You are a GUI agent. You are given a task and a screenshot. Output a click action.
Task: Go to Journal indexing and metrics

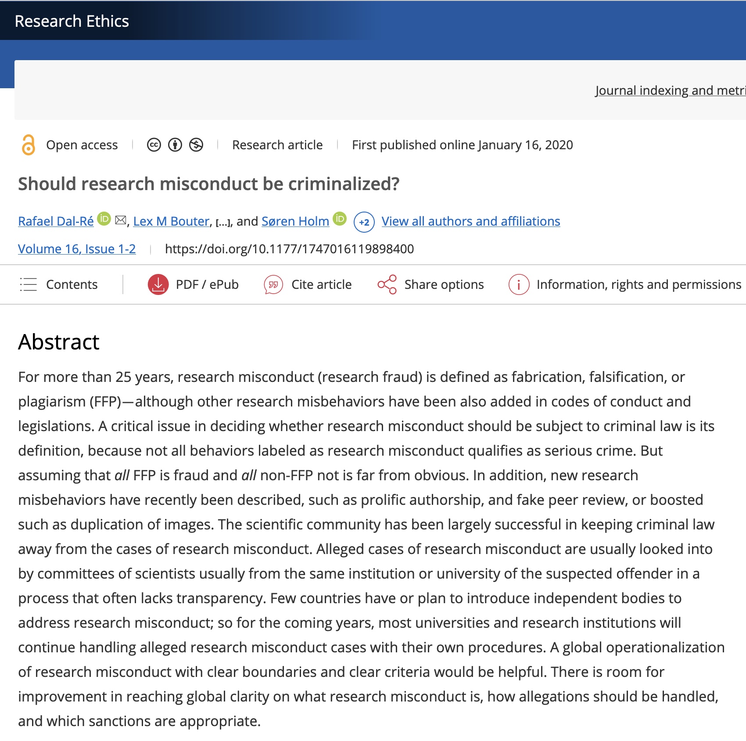pos(670,90)
